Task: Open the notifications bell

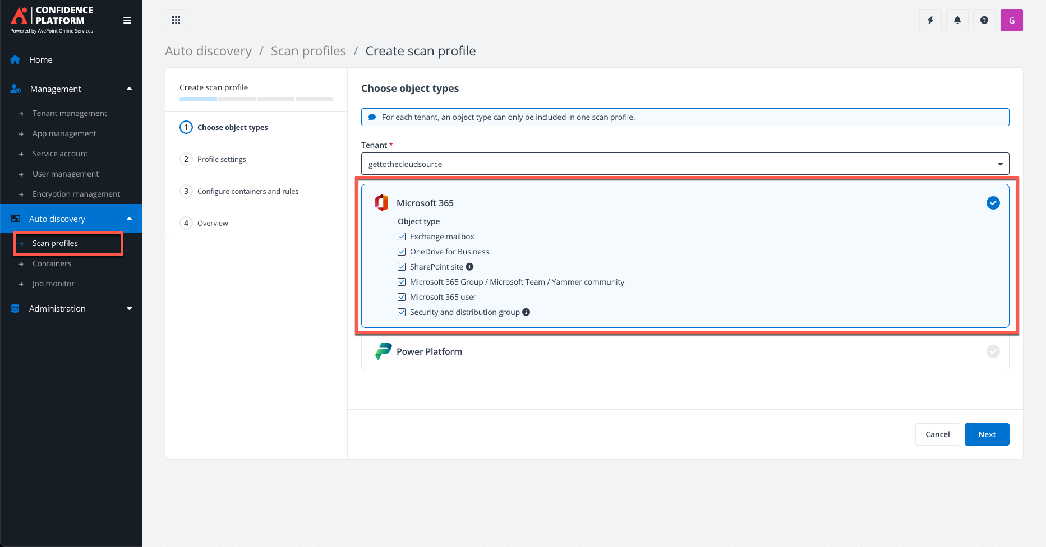Action: 957,20
